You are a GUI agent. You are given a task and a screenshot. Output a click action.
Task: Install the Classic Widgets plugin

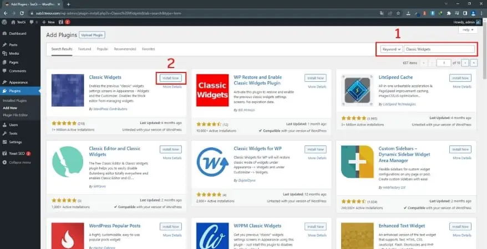click(171, 78)
